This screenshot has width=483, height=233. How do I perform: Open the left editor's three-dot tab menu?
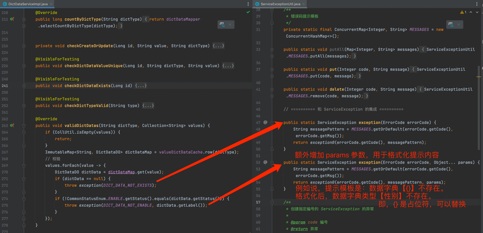248,4
